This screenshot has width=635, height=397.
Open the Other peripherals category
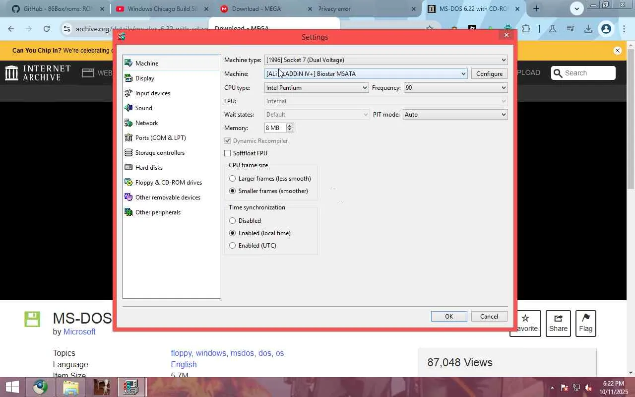tap(171, 212)
